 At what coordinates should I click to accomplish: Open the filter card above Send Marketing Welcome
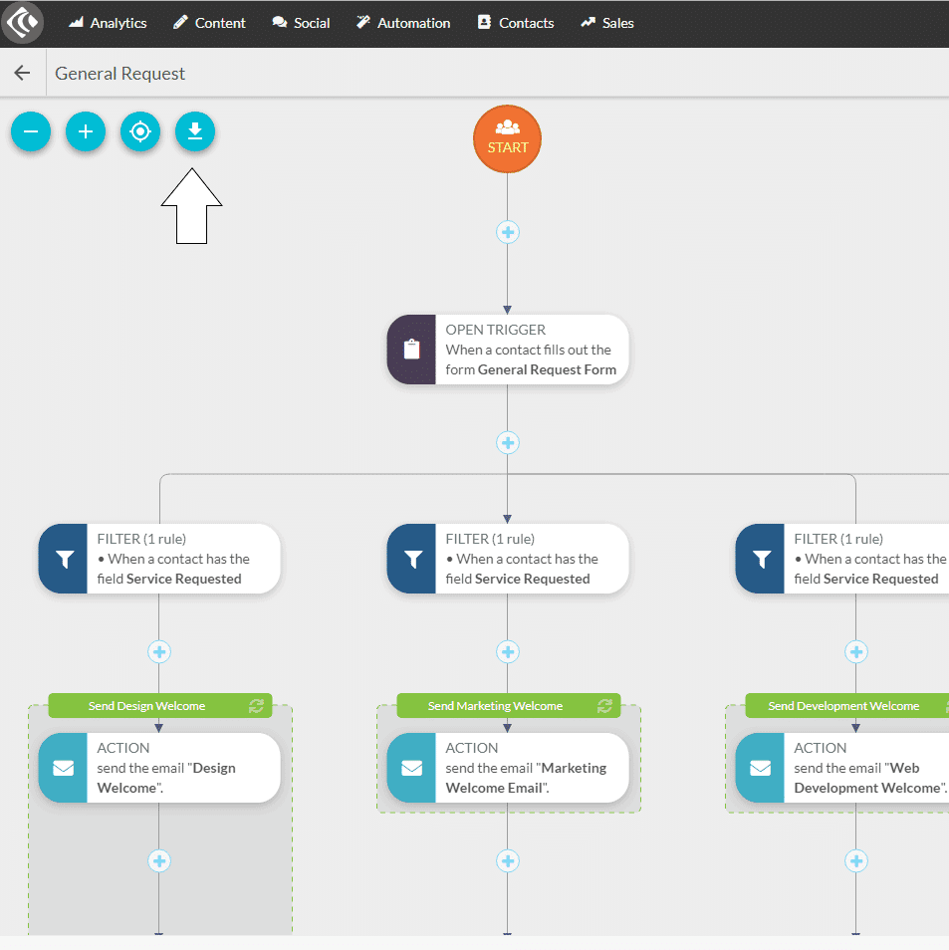pyautogui.click(x=508, y=559)
